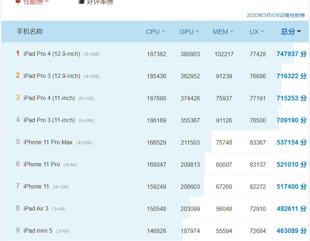Image resolution: width=310 pixels, height=241 pixels.
Task: Click CPU value 187690
Action: point(156,98)
